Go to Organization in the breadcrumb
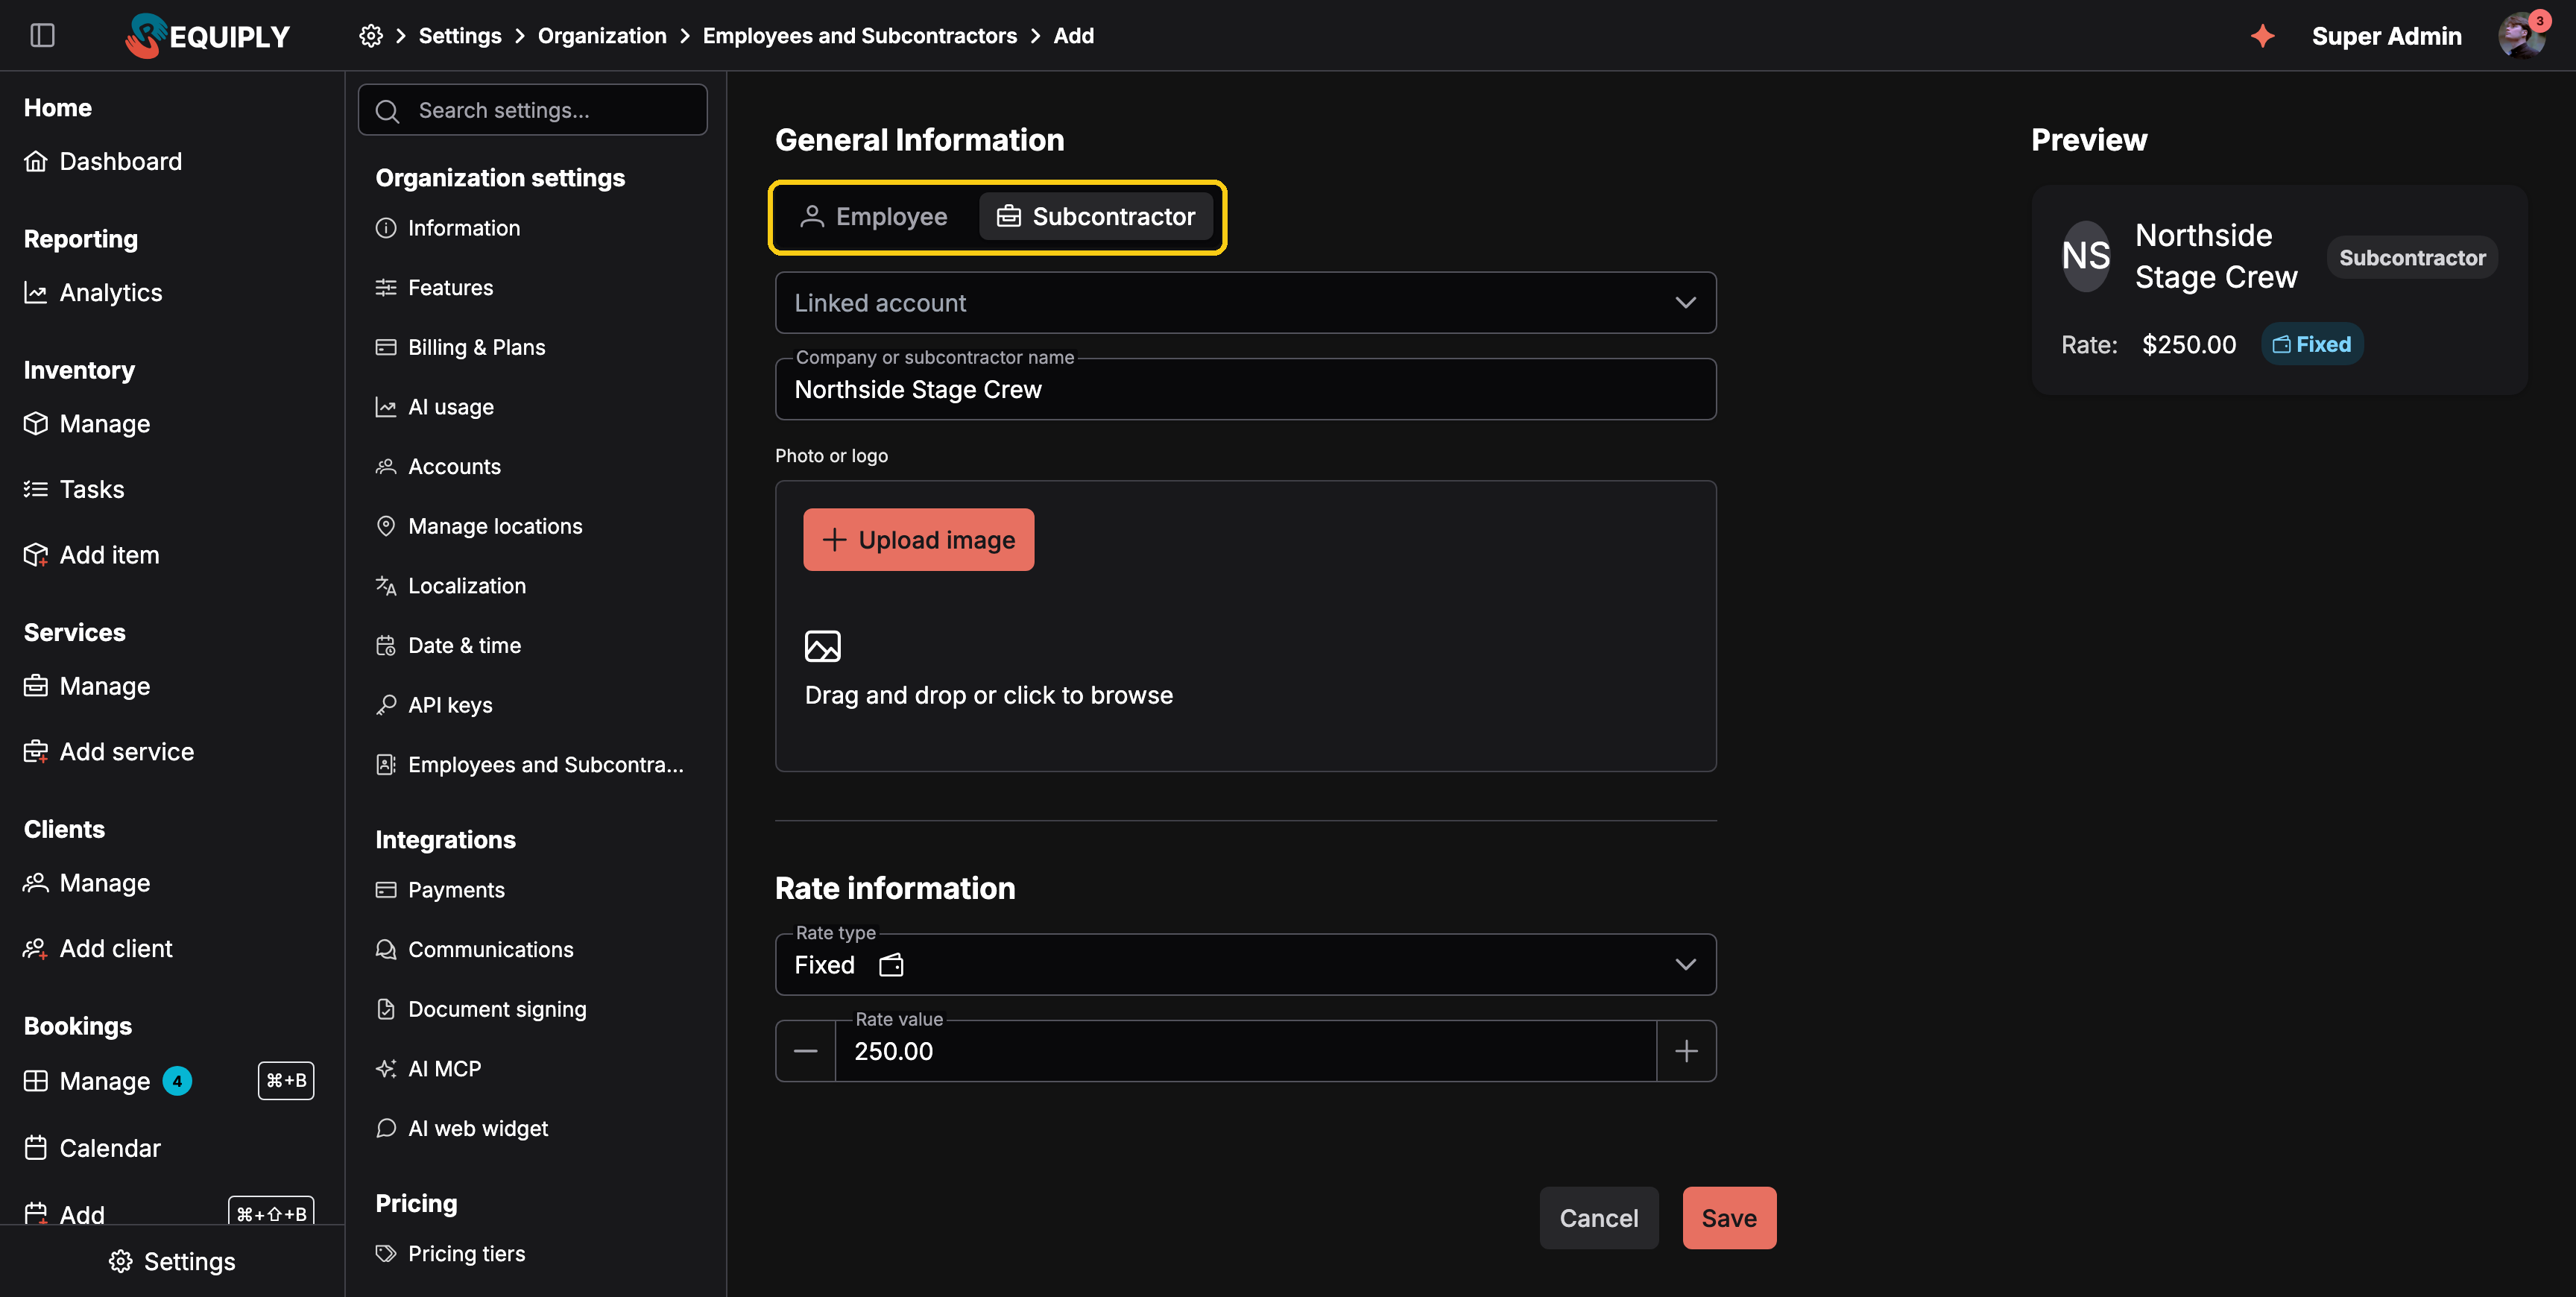2576x1297 pixels. (601, 36)
